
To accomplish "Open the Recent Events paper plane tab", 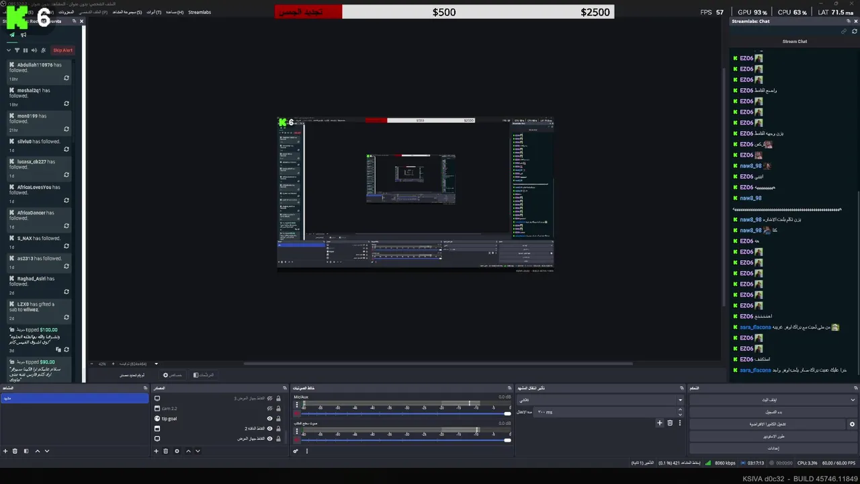I will pyautogui.click(x=11, y=35).
